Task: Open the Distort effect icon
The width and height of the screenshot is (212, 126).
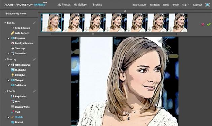Action: tap(13, 122)
